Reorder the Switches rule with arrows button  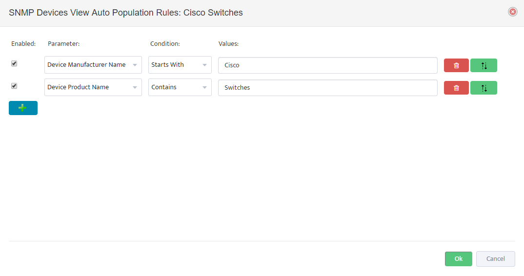tap(484, 88)
